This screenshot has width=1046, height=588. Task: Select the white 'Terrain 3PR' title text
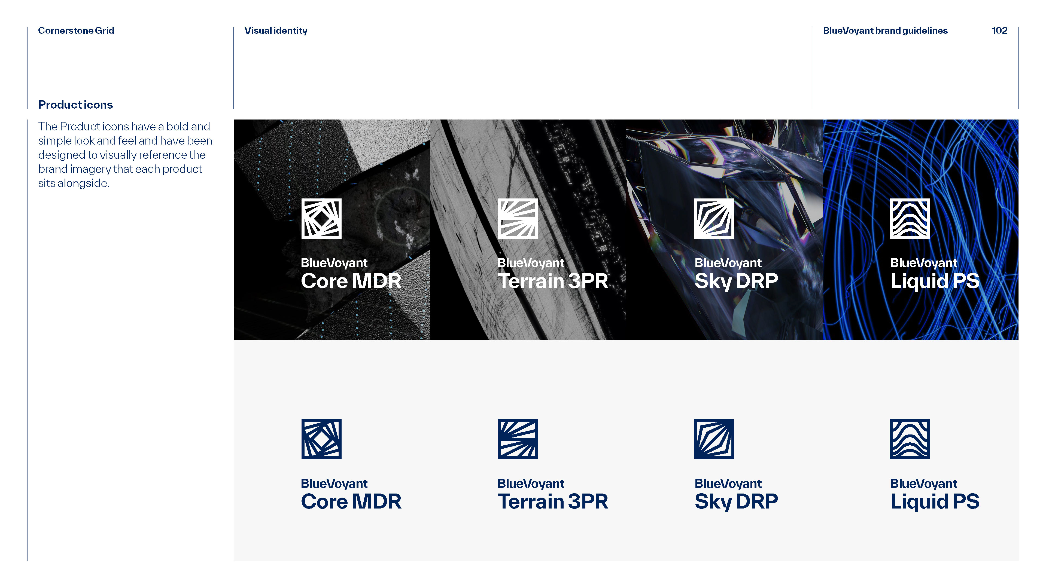click(x=553, y=281)
